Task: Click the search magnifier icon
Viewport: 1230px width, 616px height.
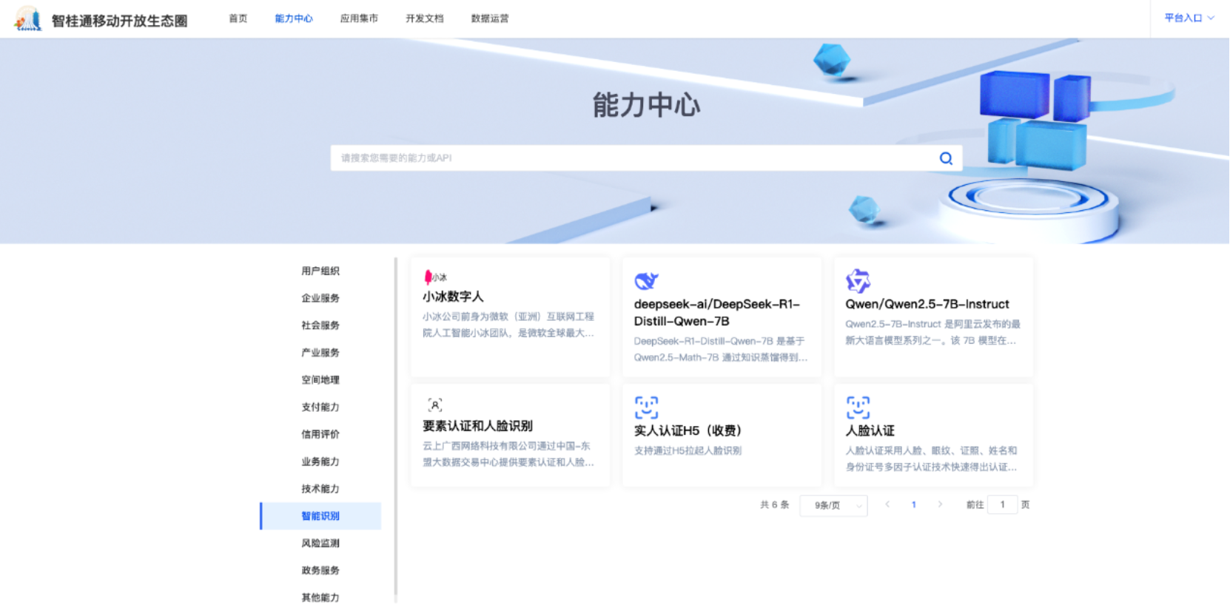Action: click(x=946, y=158)
